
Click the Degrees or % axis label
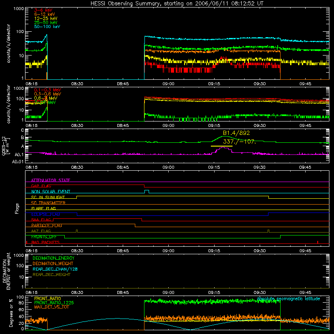(11, 313)
